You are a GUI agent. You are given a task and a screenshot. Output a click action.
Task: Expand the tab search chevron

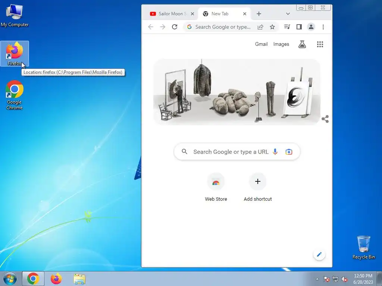point(288,14)
